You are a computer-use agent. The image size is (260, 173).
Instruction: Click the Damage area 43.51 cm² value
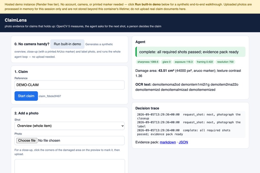[166, 71]
